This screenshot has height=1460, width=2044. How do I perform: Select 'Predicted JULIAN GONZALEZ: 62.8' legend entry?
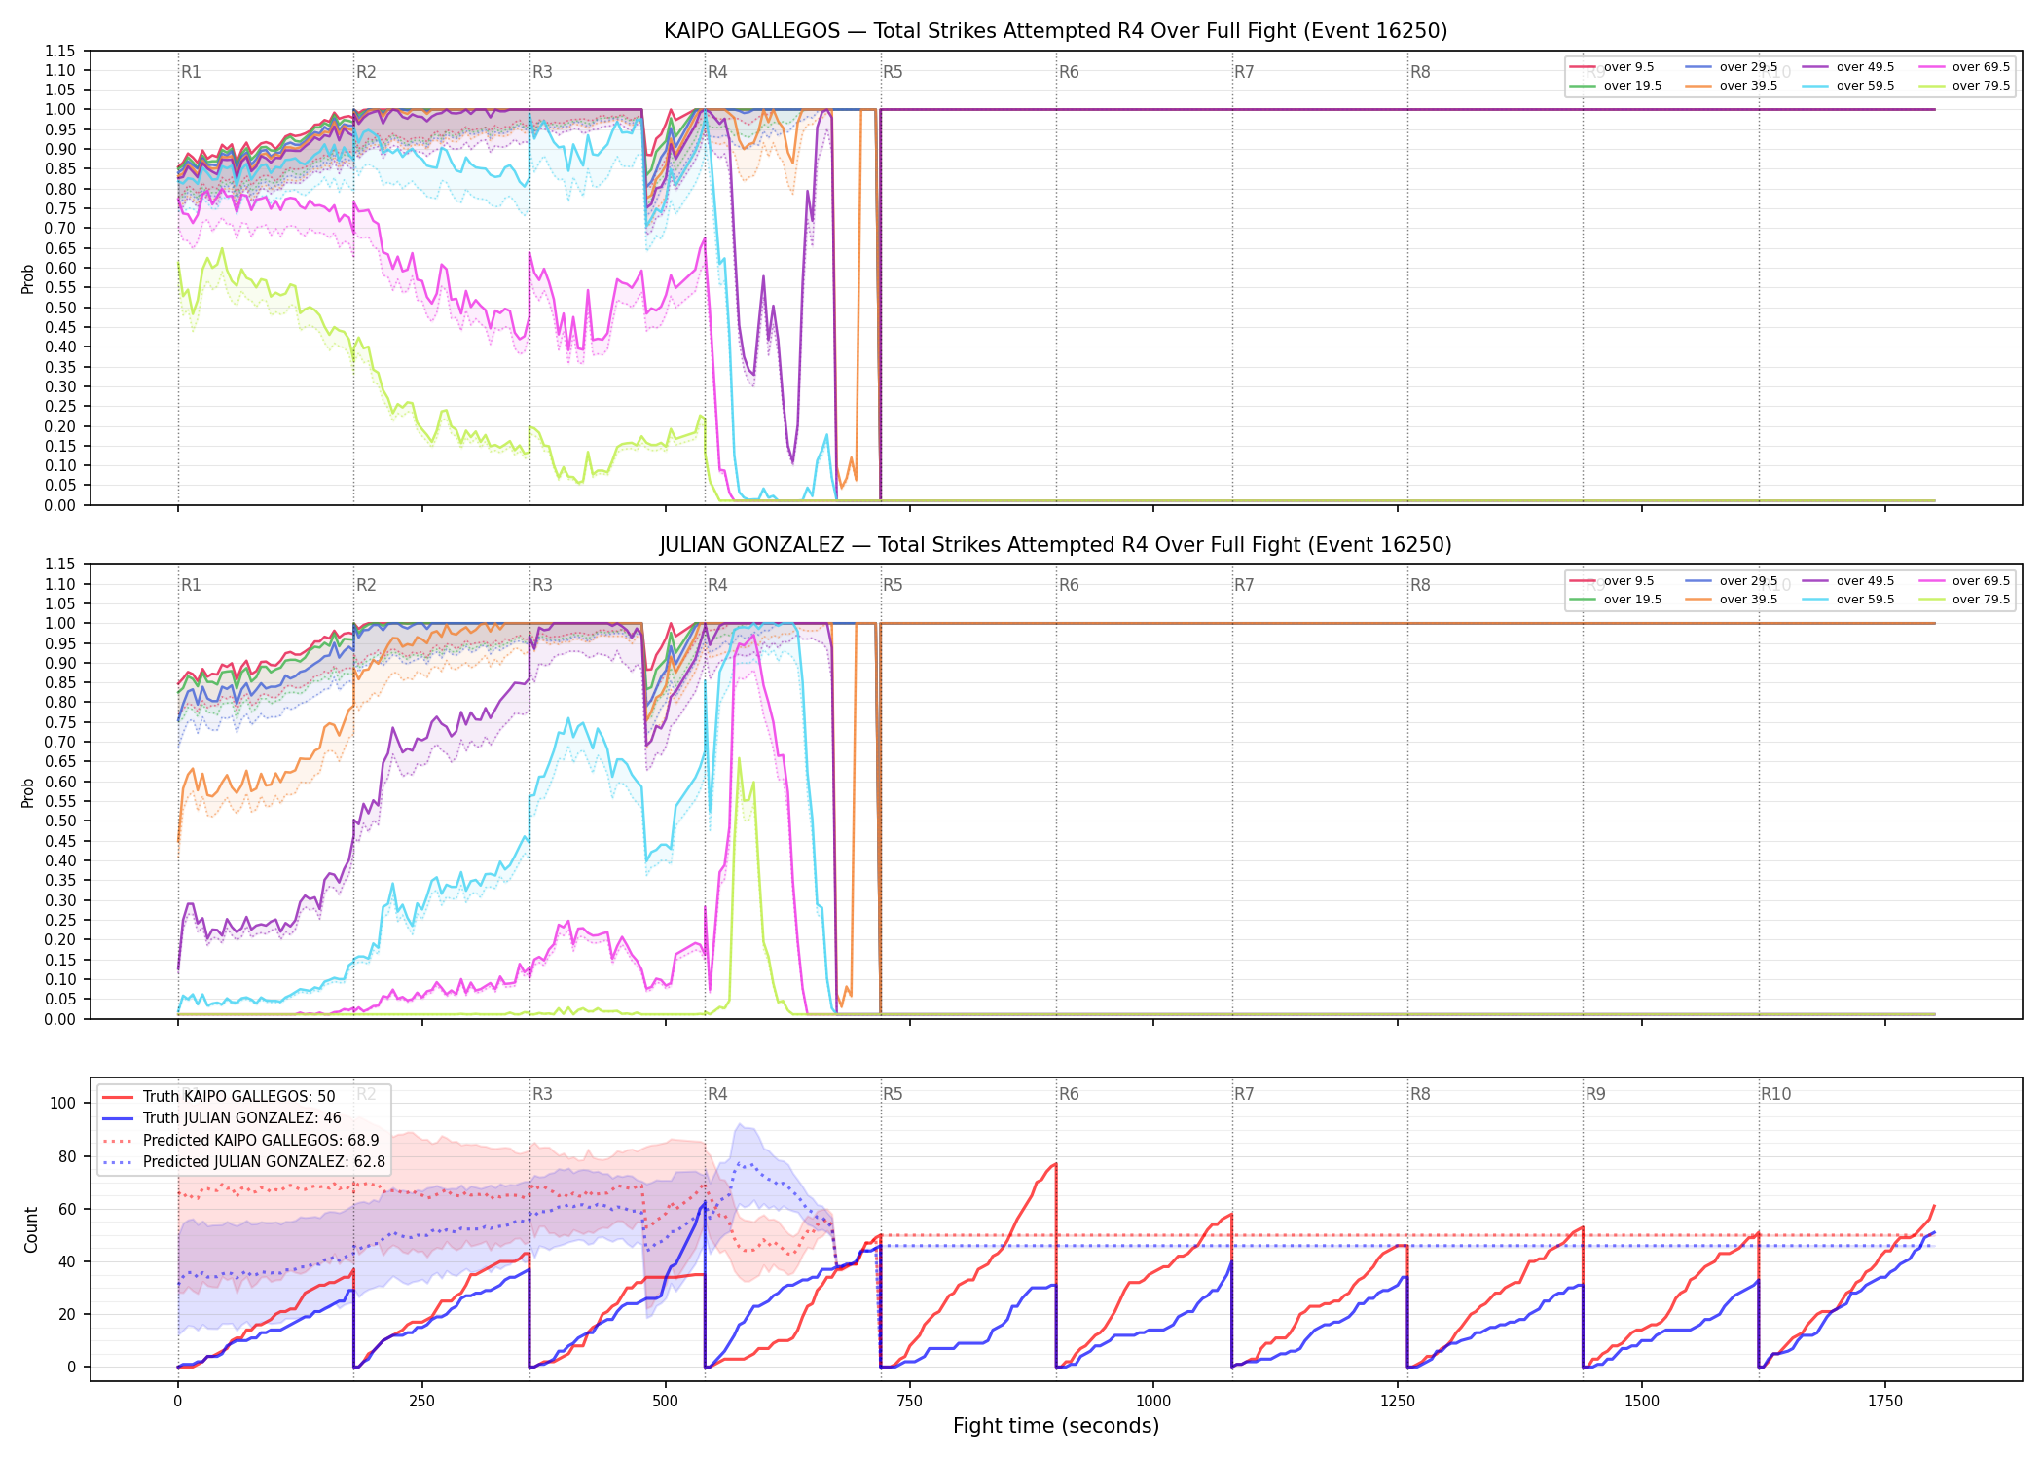click(243, 1161)
